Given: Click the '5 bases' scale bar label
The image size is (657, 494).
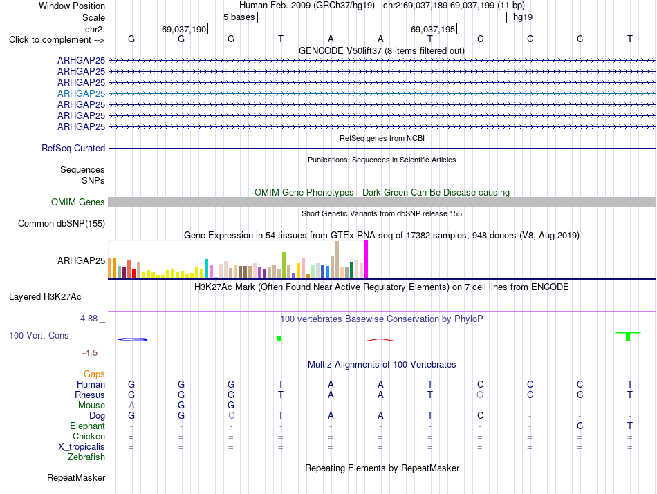Looking at the screenshot, I should click(239, 17).
